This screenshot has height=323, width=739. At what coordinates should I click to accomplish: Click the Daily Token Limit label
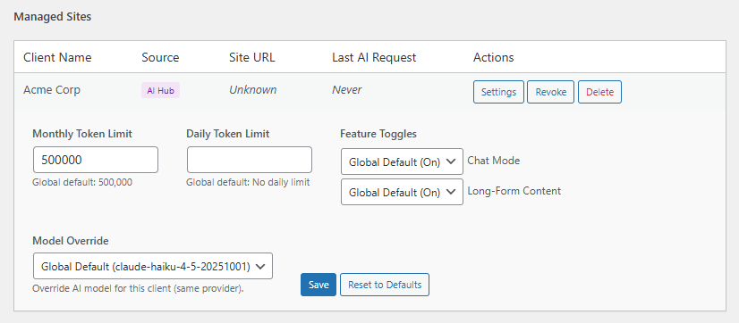tap(227, 134)
